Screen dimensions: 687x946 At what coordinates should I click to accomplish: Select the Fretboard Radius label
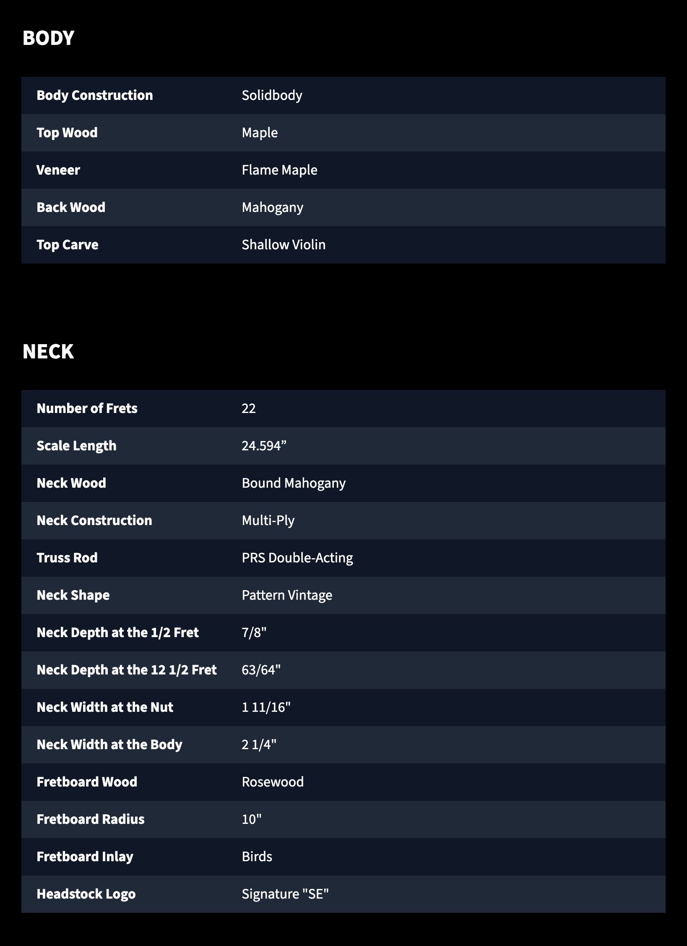click(91, 819)
